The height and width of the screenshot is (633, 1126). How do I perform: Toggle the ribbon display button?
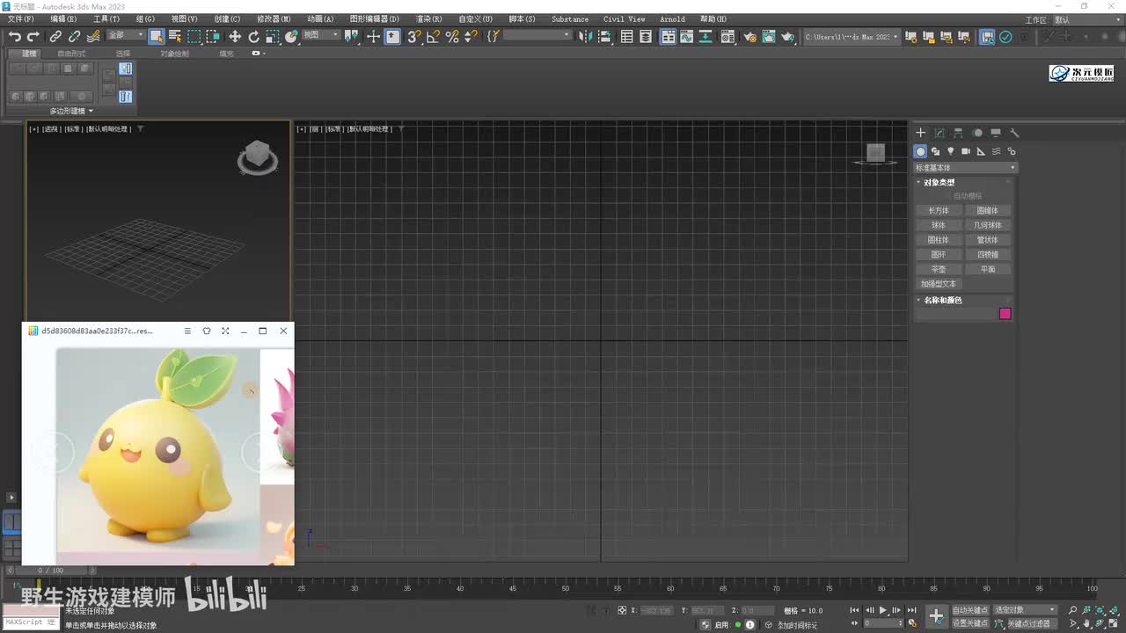click(x=669, y=36)
